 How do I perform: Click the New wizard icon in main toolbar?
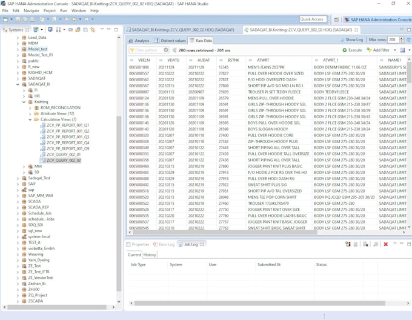pos(5,19)
